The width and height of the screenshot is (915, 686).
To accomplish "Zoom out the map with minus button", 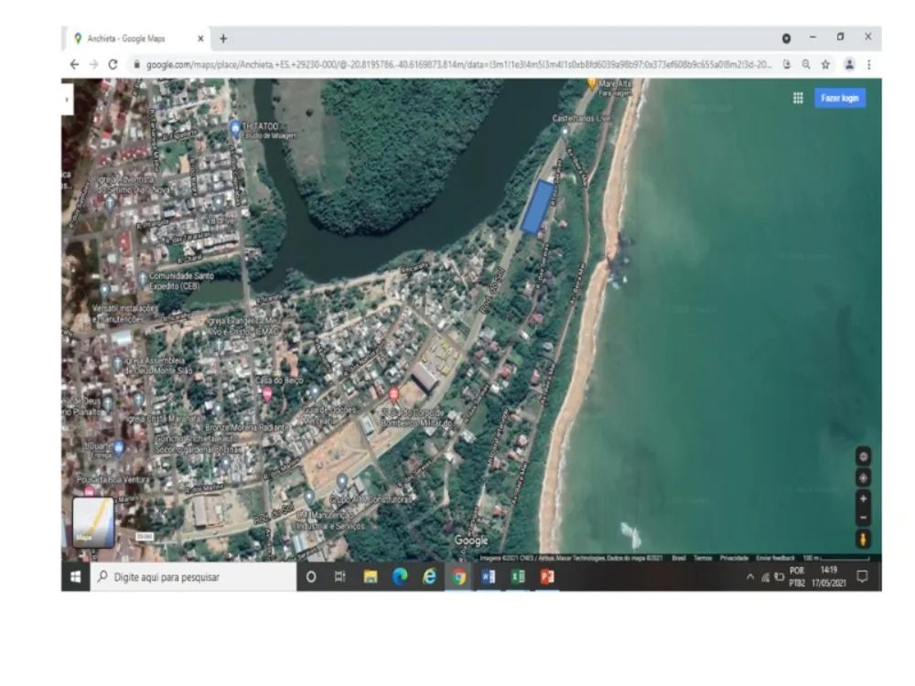I will point(863,518).
